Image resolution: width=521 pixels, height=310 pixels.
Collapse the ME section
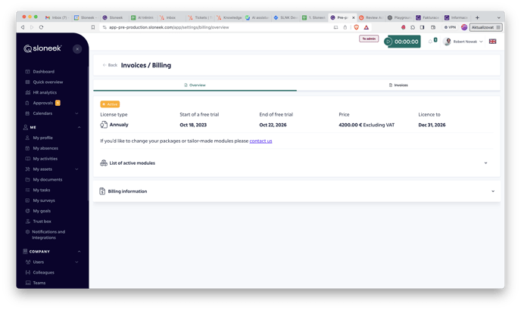click(79, 128)
